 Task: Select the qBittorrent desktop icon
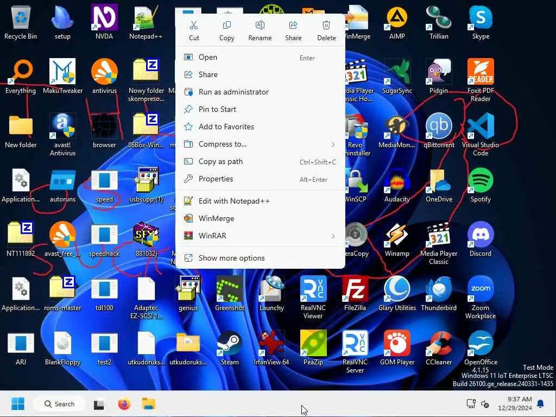pyautogui.click(x=439, y=130)
